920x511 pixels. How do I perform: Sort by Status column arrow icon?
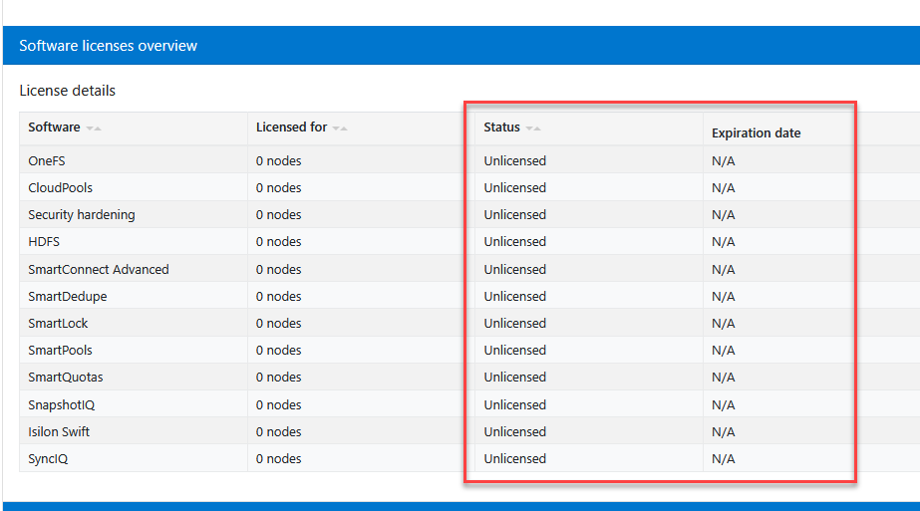(x=533, y=128)
